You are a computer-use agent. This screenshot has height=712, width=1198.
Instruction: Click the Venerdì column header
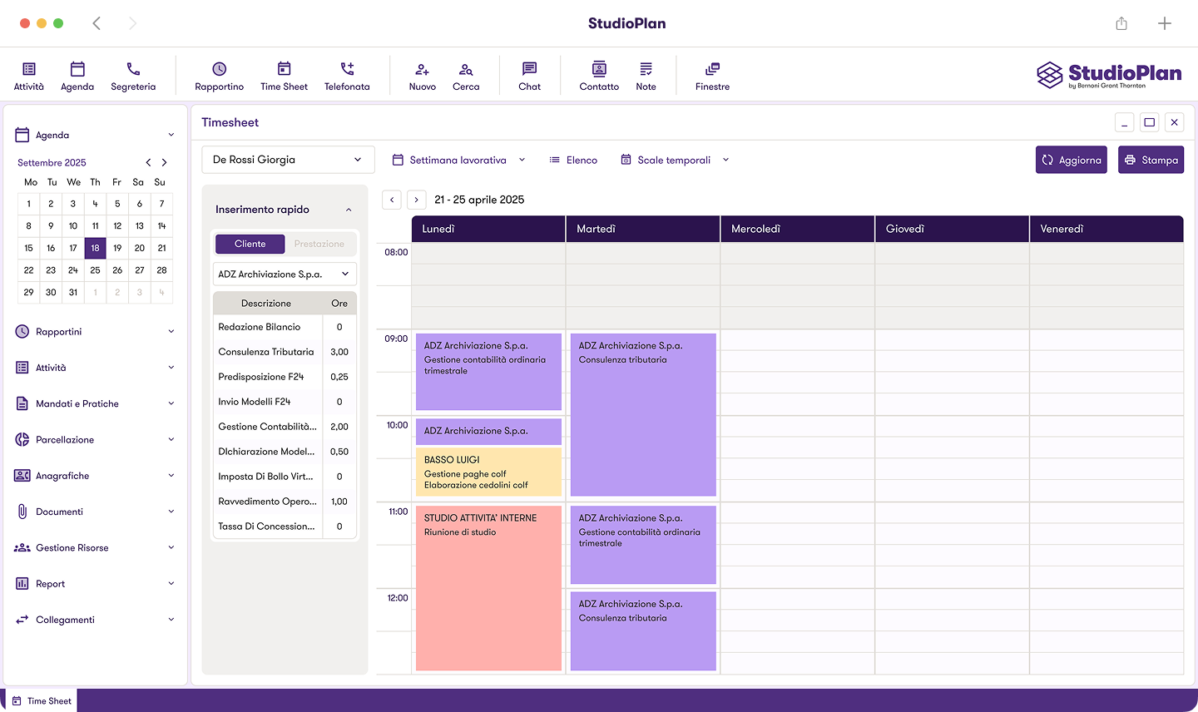pyautogui.click(x=1106, y=229)
